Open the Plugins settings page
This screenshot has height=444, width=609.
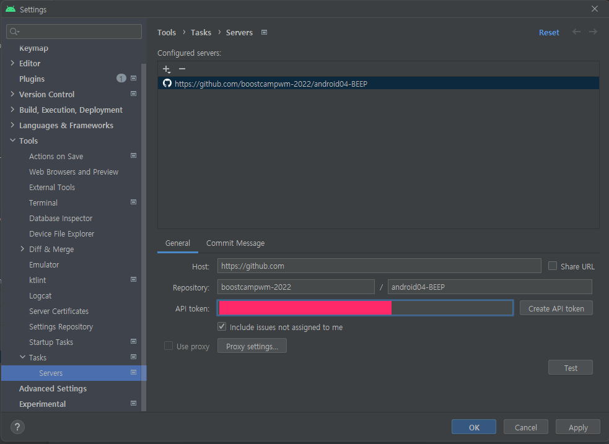(x=32, y=79)
